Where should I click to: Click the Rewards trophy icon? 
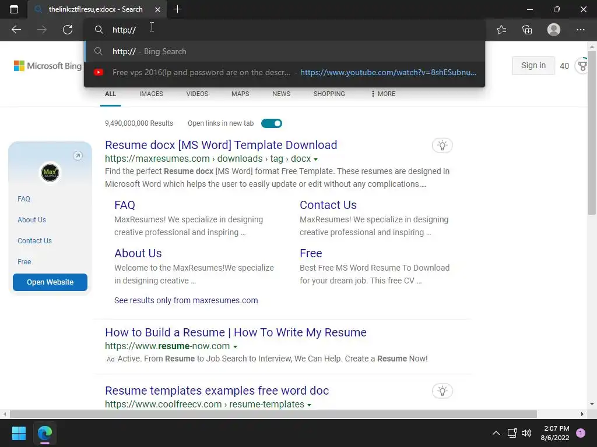coord(582,66)
